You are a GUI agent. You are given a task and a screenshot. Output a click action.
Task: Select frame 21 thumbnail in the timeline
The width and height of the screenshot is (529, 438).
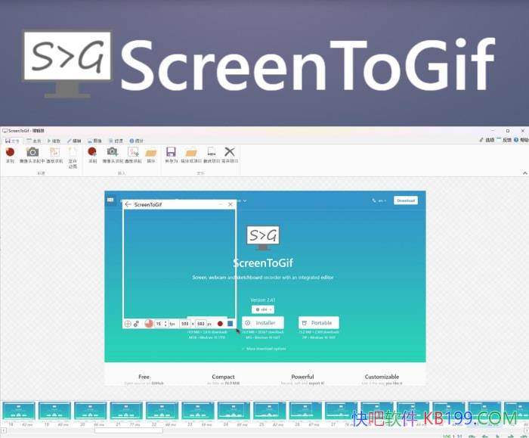pyautogui.click(x=125, y=412)
